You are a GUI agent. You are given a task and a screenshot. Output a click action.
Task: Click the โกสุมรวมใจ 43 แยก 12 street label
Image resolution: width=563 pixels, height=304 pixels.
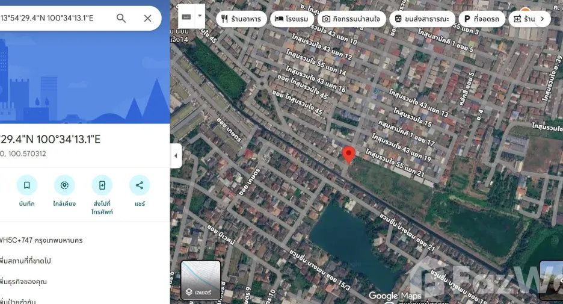tap(322, 46)
